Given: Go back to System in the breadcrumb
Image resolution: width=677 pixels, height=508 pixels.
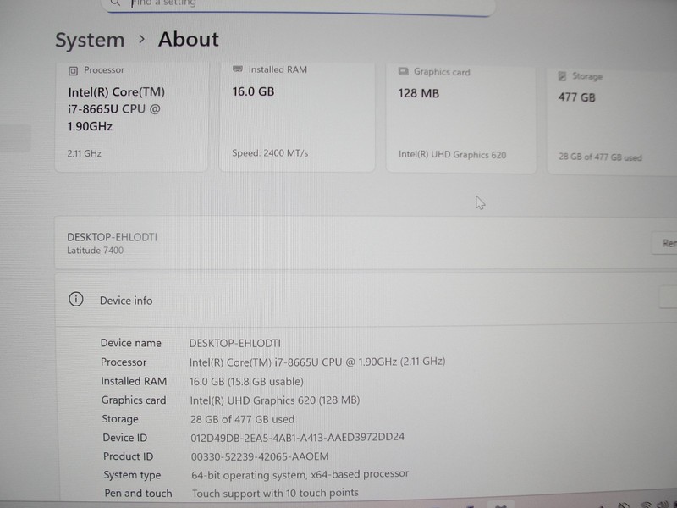Looking at the screenshot, I should coord(90,40).
